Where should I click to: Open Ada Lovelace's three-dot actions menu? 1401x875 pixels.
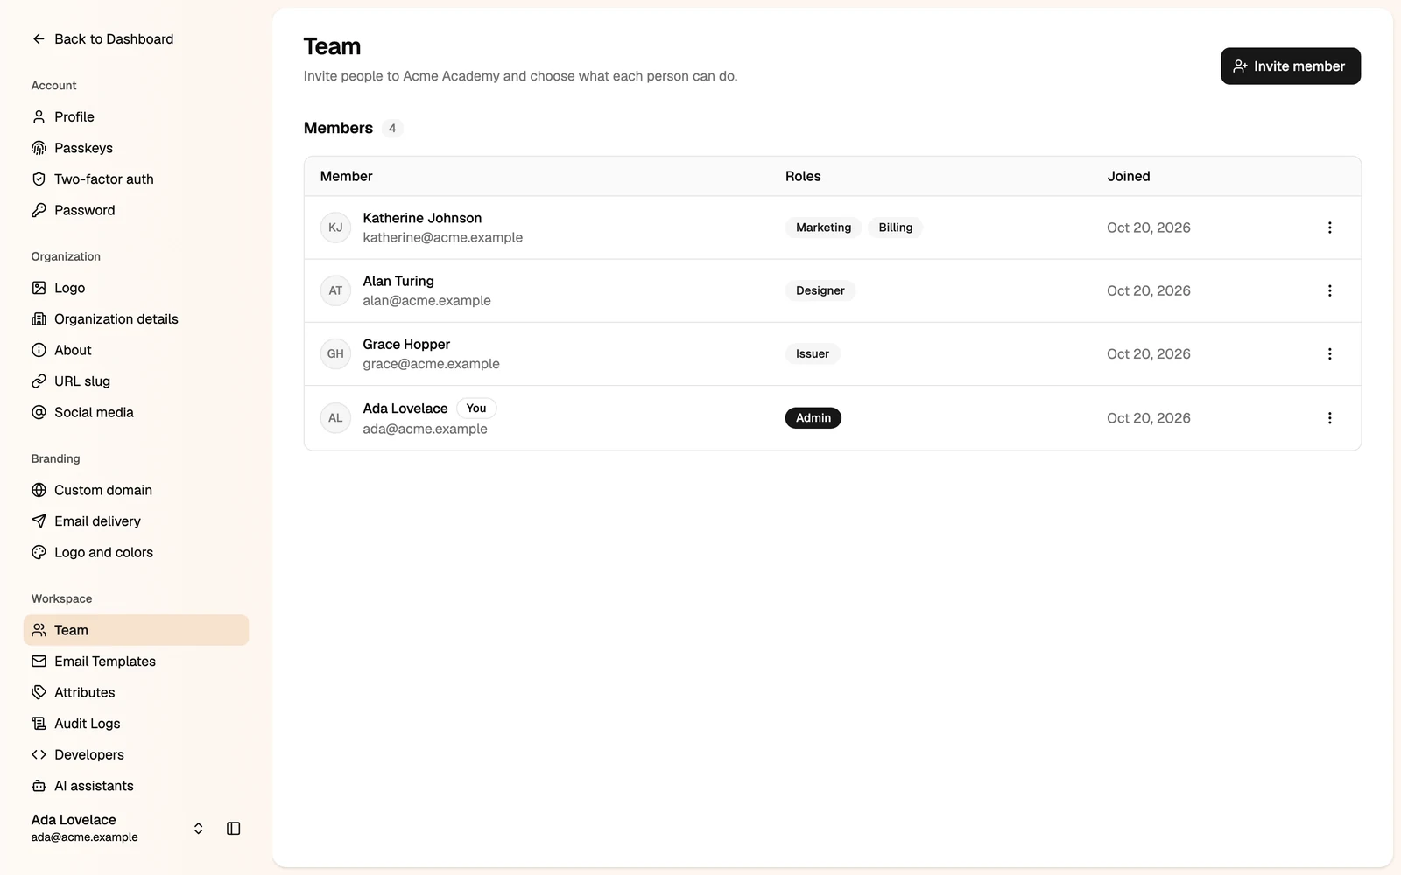click(x=1329, y=418)
